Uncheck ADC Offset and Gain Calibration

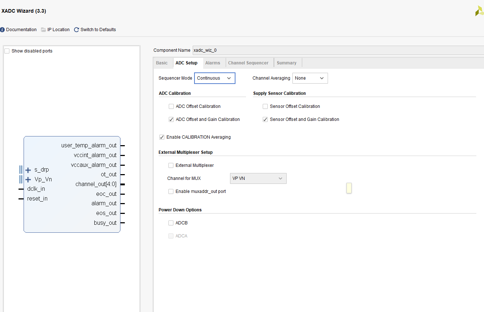pyautogui.click(x=171, y=119)
